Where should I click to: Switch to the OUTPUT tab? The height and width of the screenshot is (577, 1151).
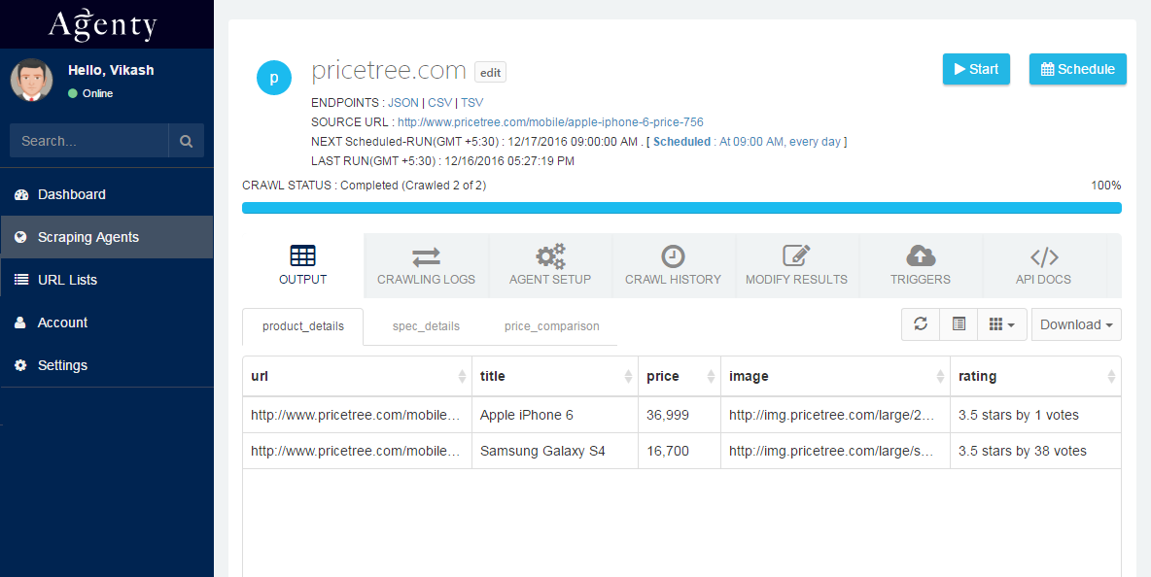tap(302, 265)
